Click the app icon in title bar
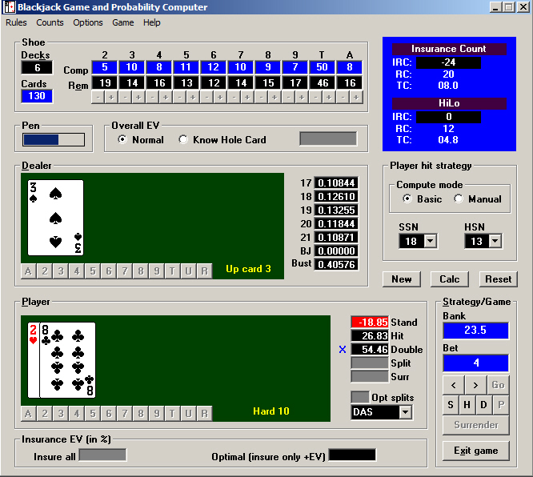This screenshot has height=477, width=533. click(x=10, y=7)
